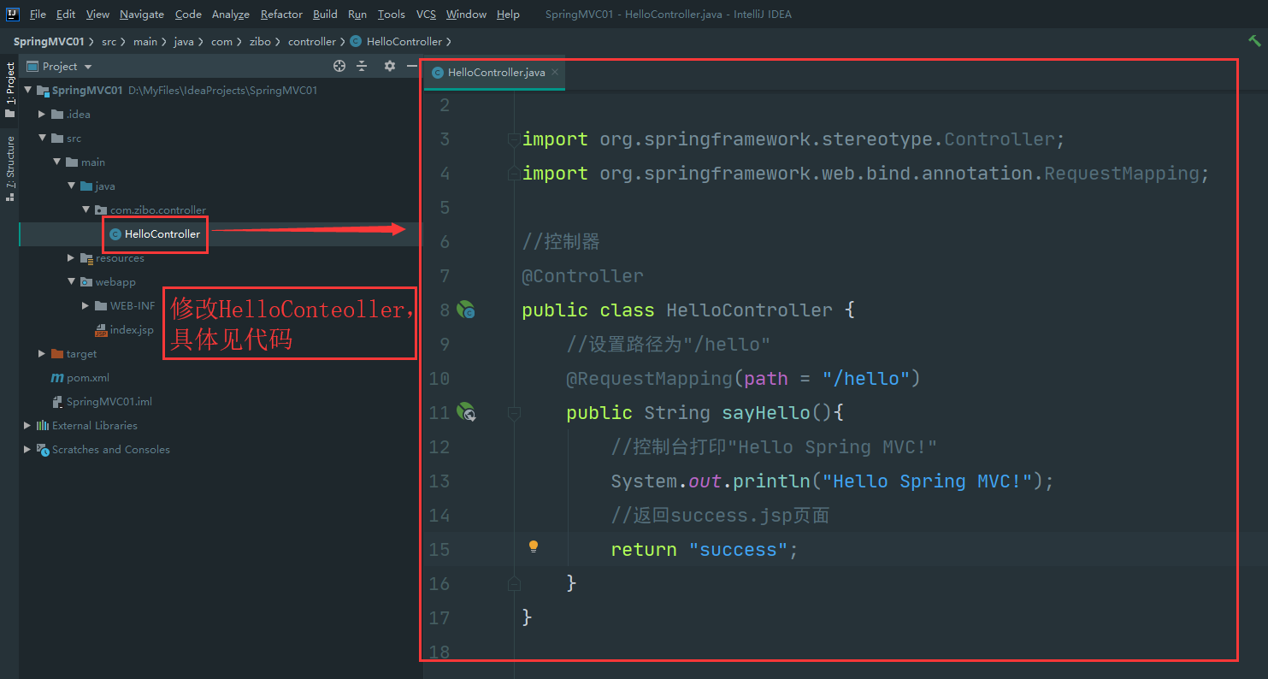This screenshot has height=679, width=1268.
Task: Expand the resources folder
Action: (x=72, y=257)
